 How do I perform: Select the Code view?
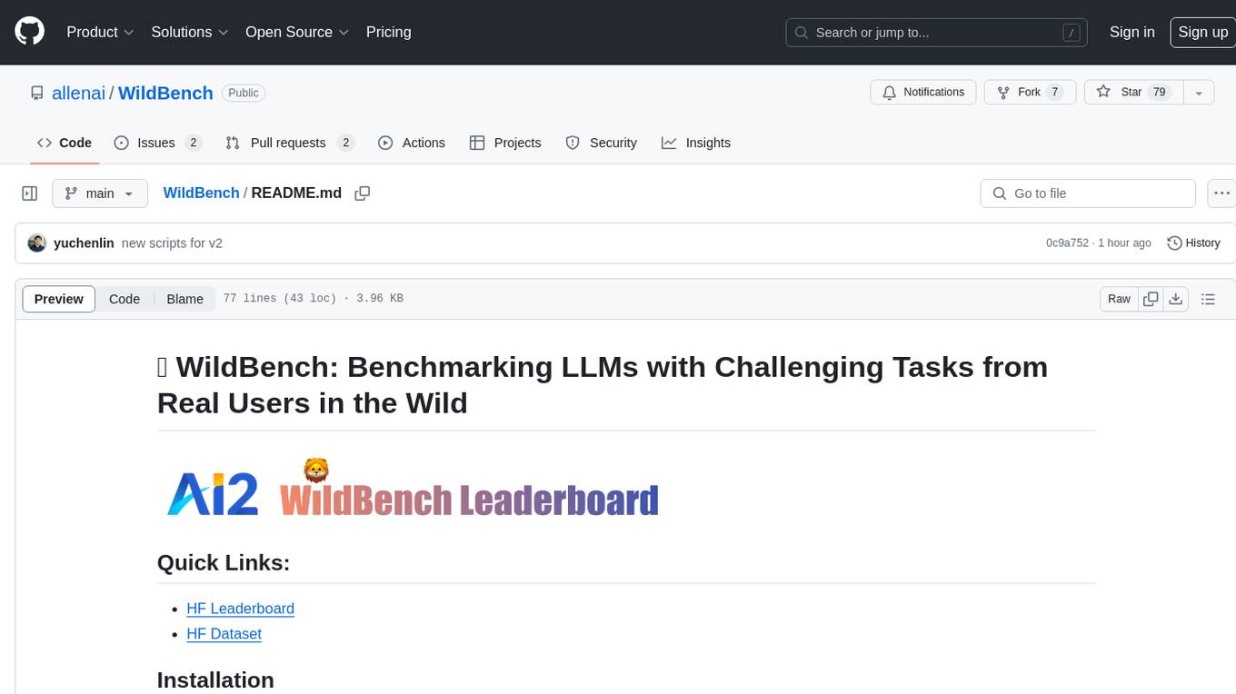coord(125,299)
